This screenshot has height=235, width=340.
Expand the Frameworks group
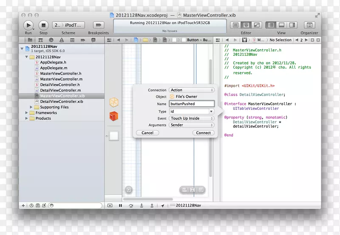26,113
